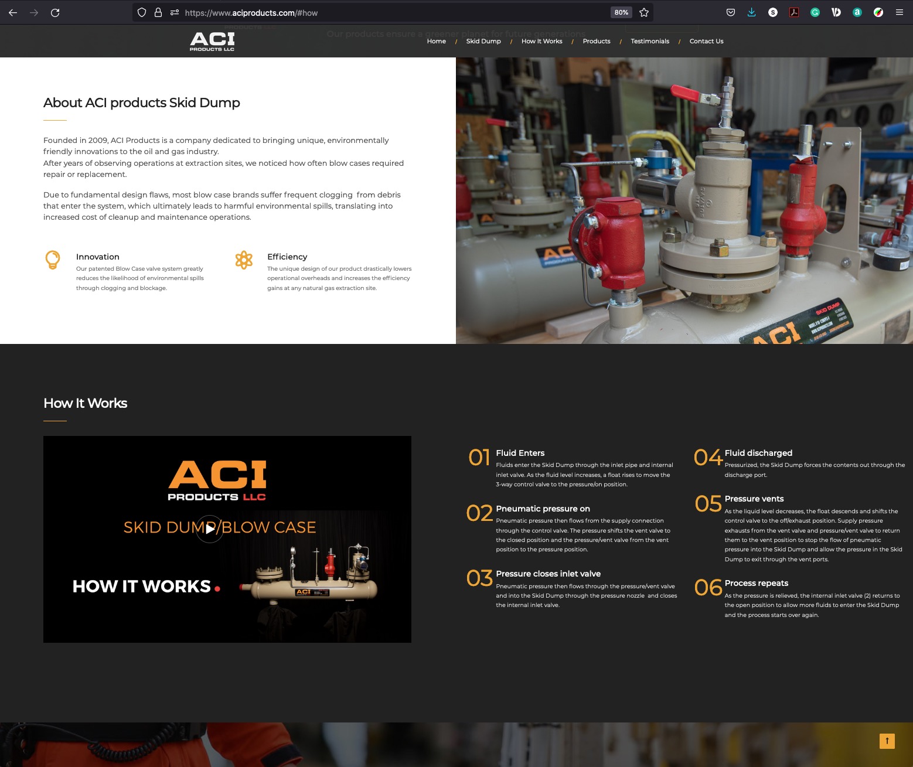The height and width of the screenshot is (767, 913).
Task: Click the 80% zoom level indicator
Action: 621,12
